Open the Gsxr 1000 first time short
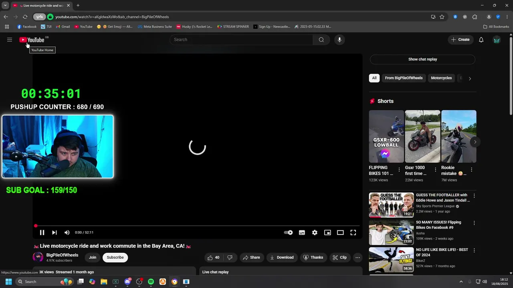The height and width of the screenshot is (288, 513). click(422, 136)
